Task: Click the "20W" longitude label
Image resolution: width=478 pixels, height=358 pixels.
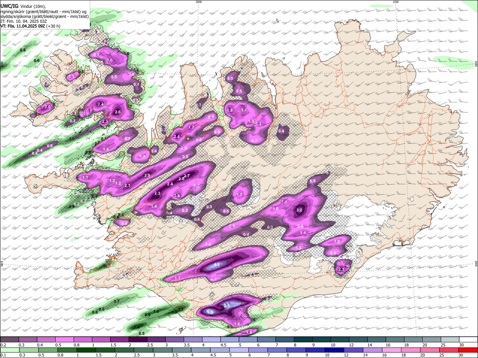Action: pos(199,2)
